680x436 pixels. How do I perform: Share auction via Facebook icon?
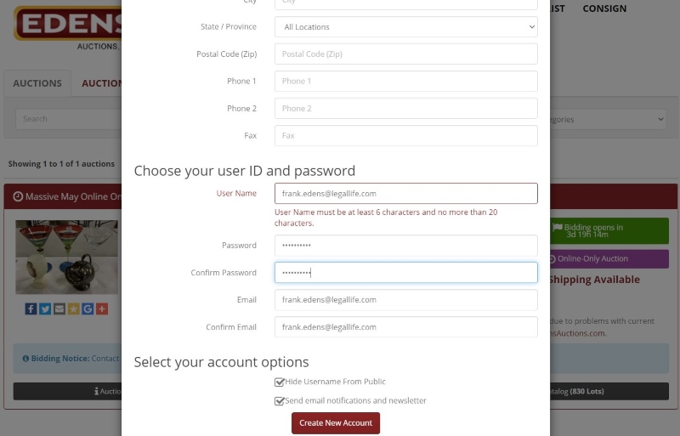coord(31,309)
